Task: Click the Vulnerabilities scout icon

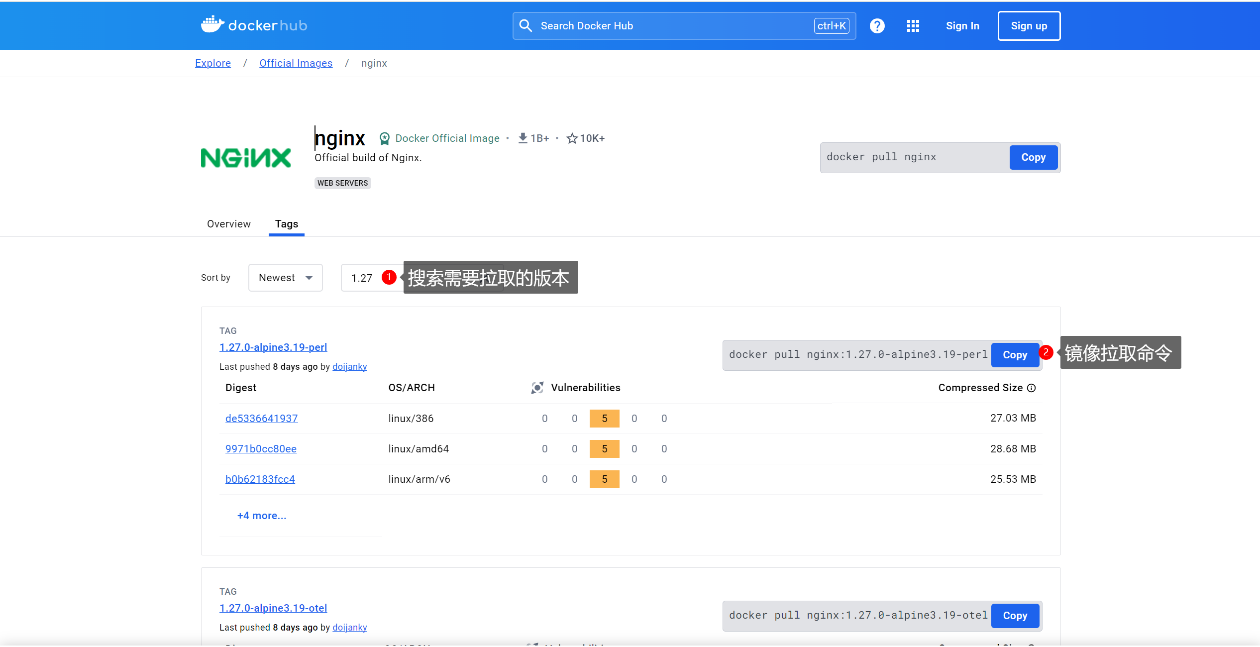Action: (537, 388)
